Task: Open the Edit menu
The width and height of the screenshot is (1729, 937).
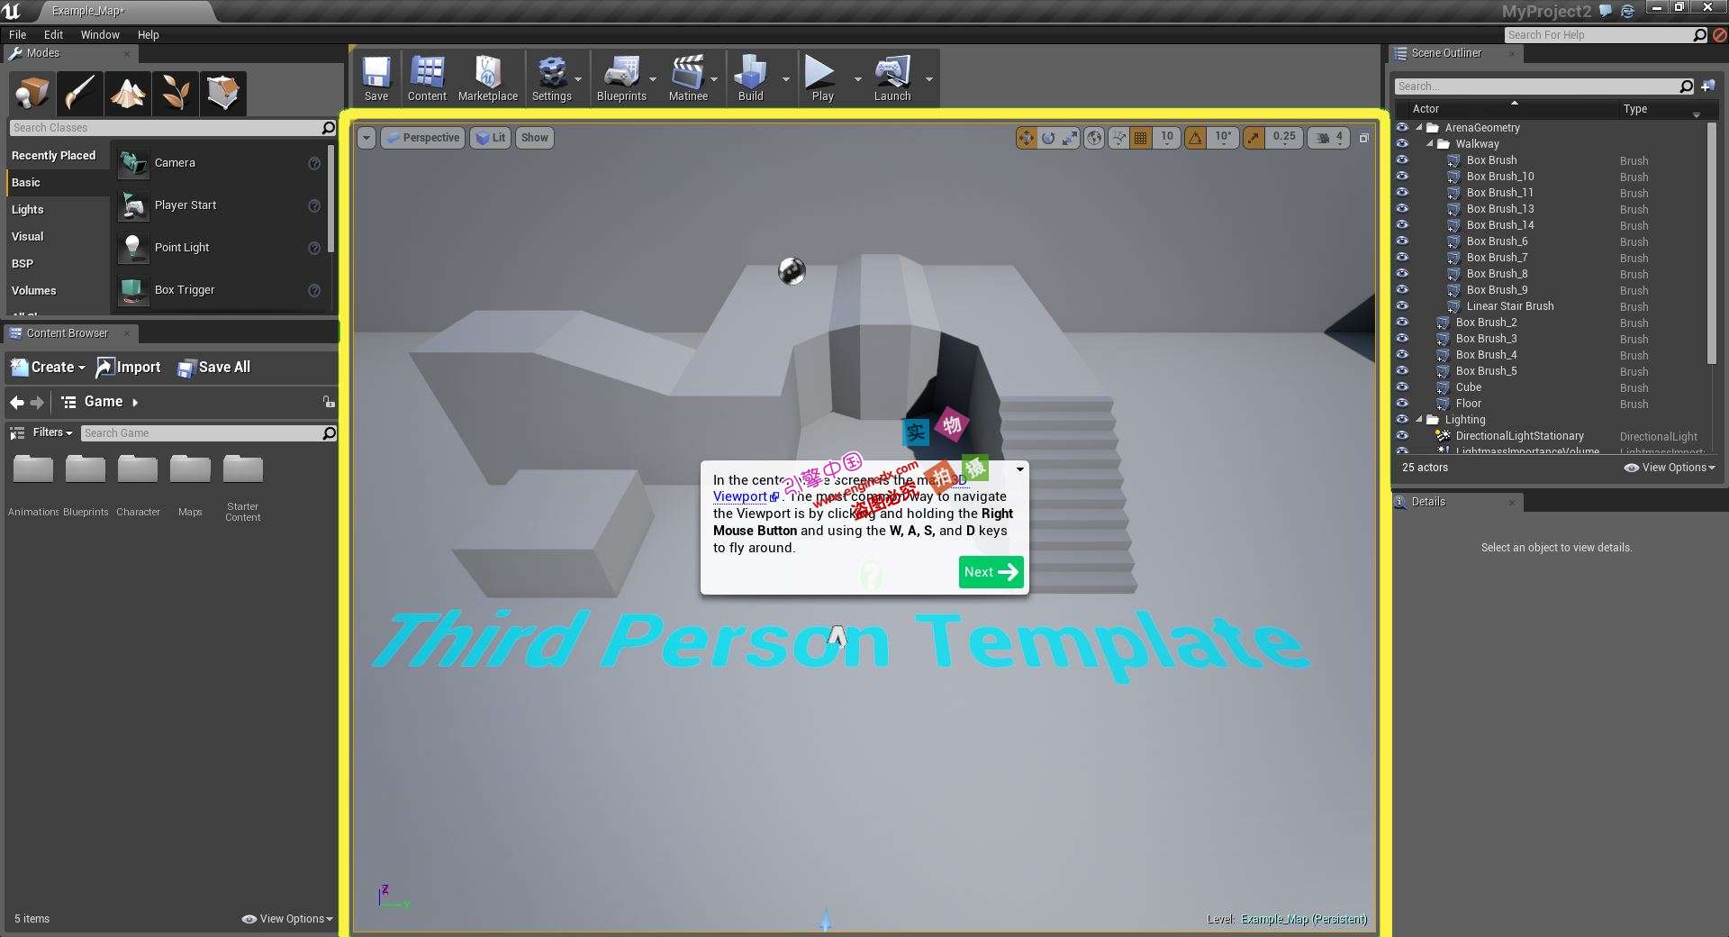Action: pyautogui.click(x=53, y=35)
